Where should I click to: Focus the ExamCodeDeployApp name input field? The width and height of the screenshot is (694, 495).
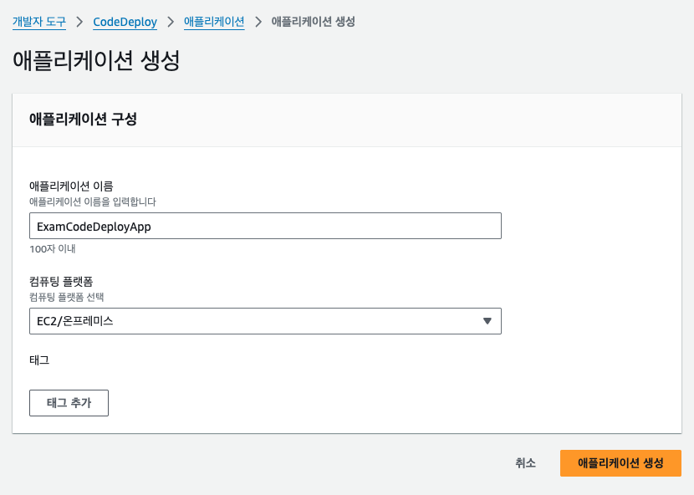[264, 226]
